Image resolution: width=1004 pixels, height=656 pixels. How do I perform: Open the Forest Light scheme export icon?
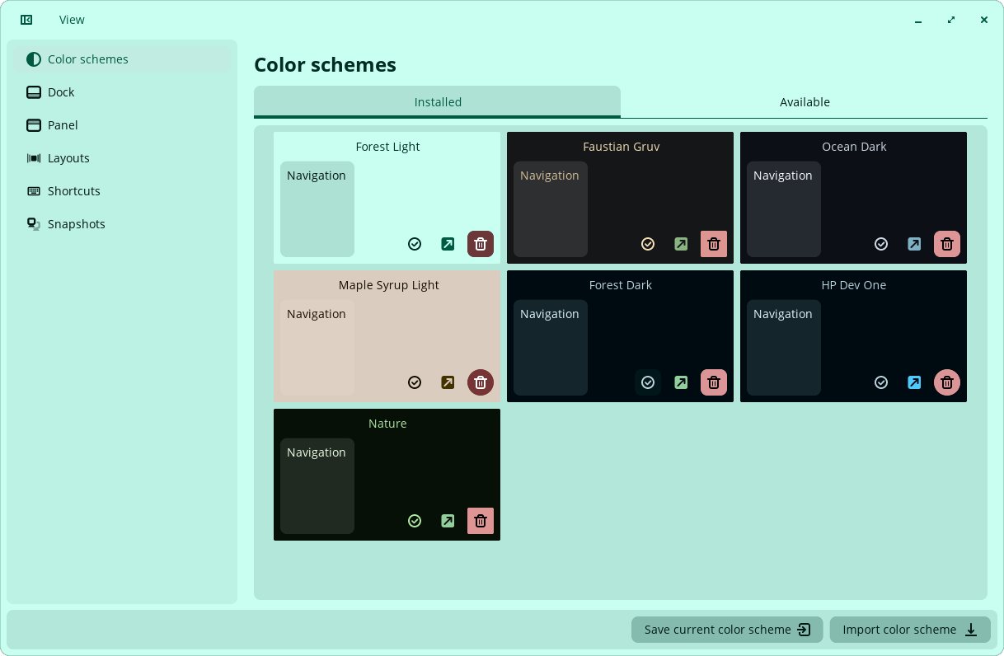coord(448,244)
